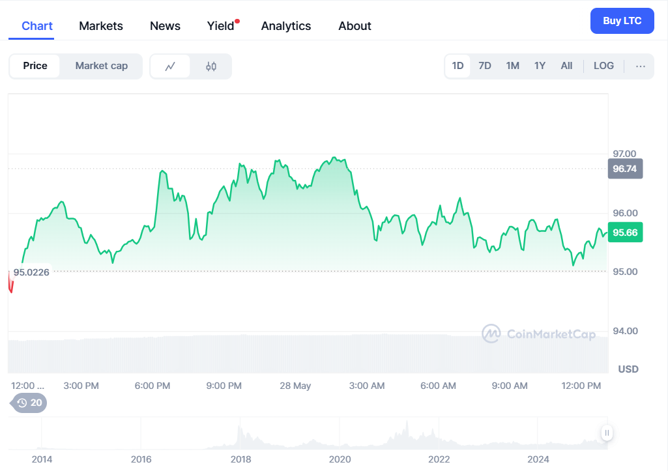Set timeframe to 1D
The image size is (668, 471).
pos(457,66)
